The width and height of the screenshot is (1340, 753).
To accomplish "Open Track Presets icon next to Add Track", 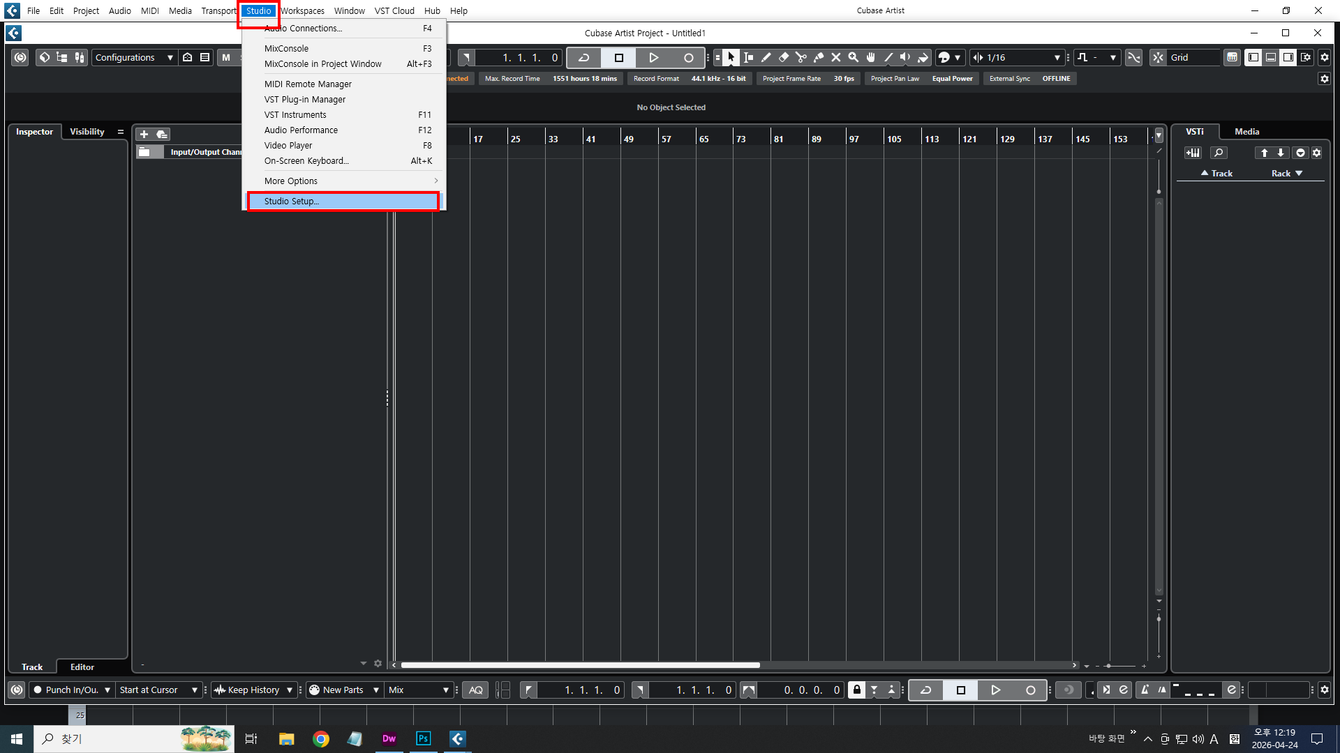I will (x=162, y=134).
